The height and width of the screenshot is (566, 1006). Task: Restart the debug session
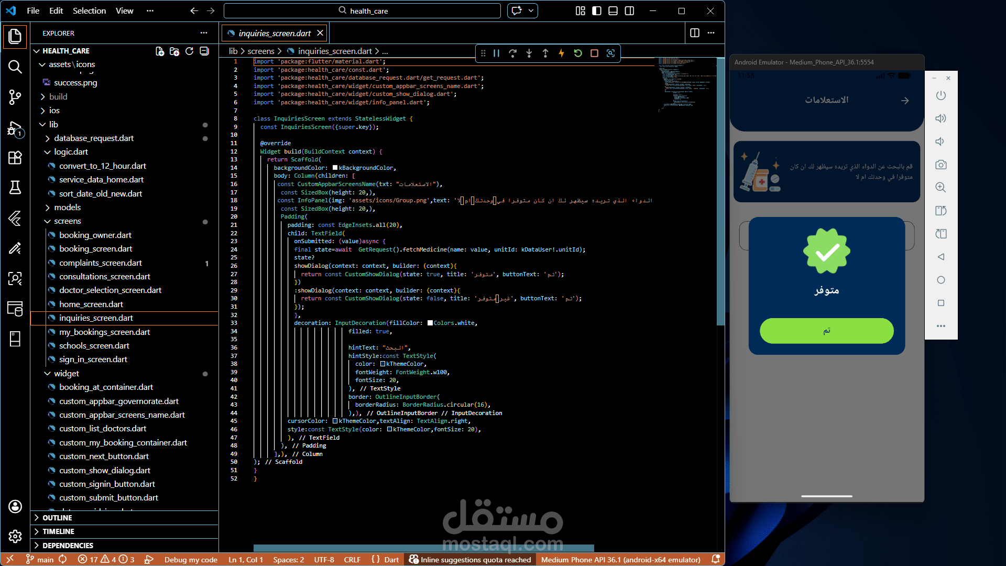(578, 53)
